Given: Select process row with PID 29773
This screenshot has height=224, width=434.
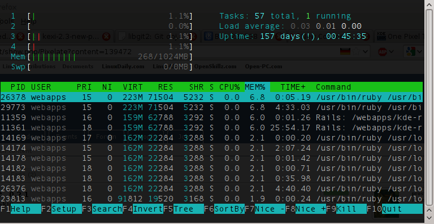Looking at the screenshot, I should pyautogui.click(x=212, y=107).
